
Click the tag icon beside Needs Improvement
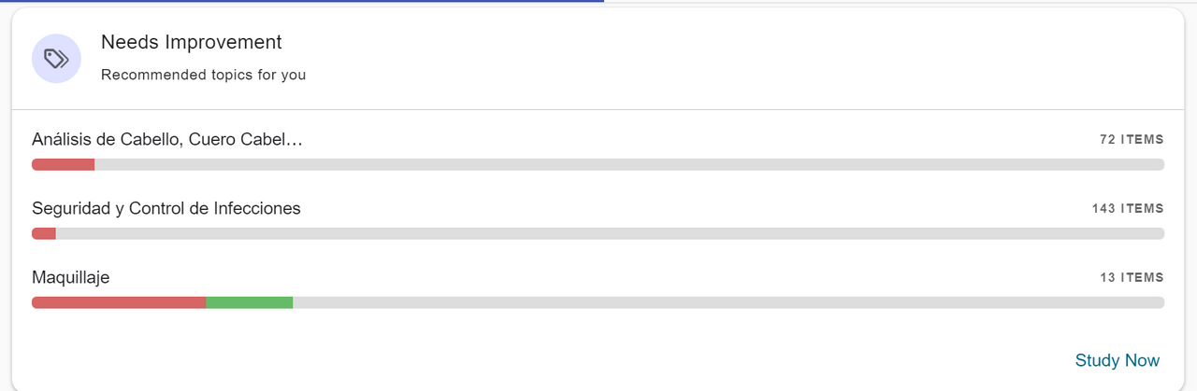[55, 59]
